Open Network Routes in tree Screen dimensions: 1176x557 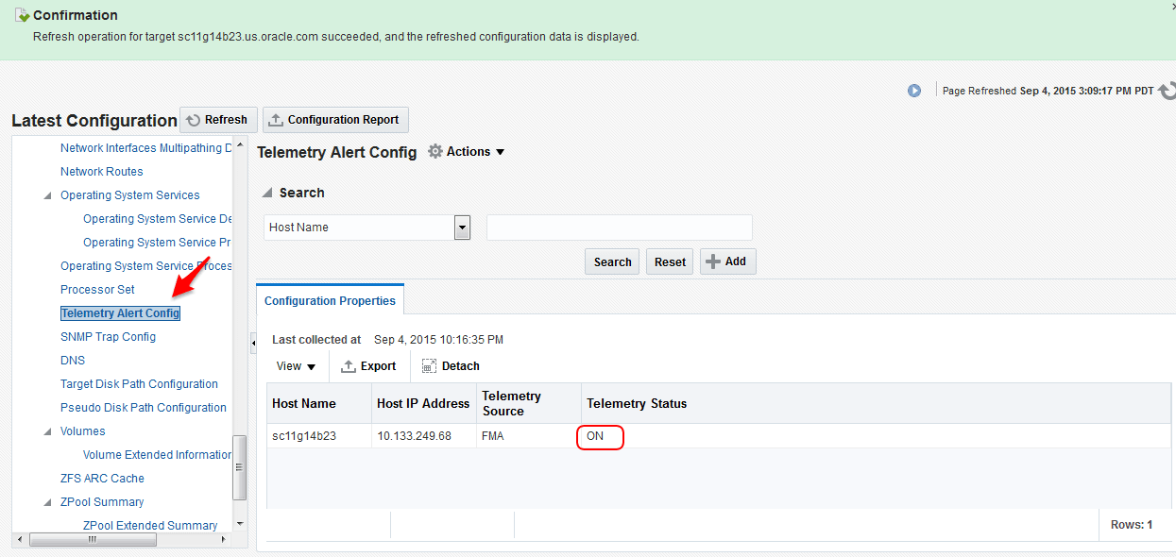102,172
